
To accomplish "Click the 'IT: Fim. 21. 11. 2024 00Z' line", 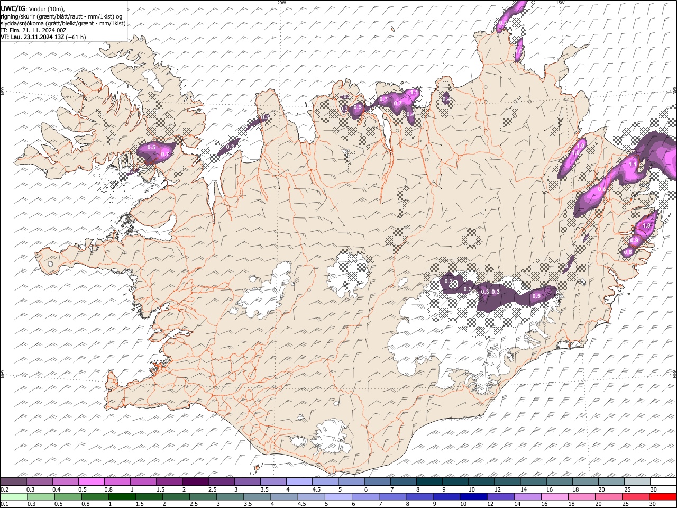I will pyautogui.click(x=33, y=30).
